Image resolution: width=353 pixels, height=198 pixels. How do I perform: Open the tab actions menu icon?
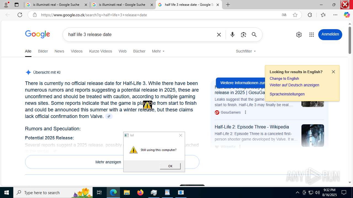(x=17, y=5)
